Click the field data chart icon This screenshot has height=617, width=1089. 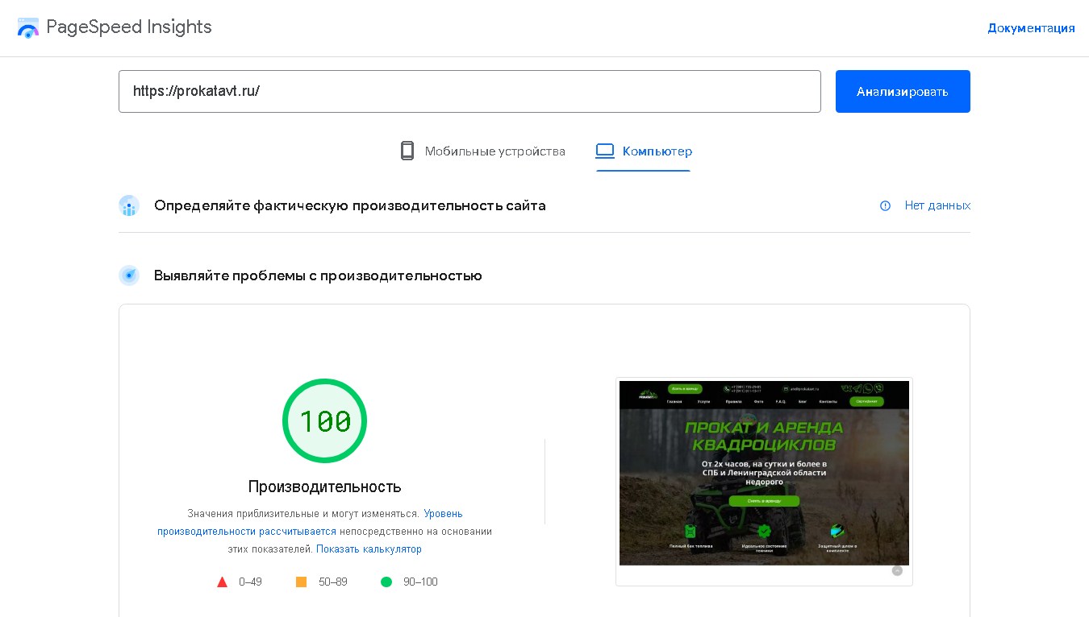coord(128,205)
